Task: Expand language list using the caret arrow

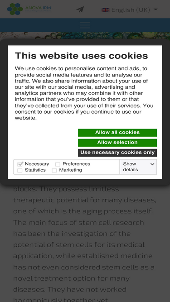Action: click(x=155, y=9)
